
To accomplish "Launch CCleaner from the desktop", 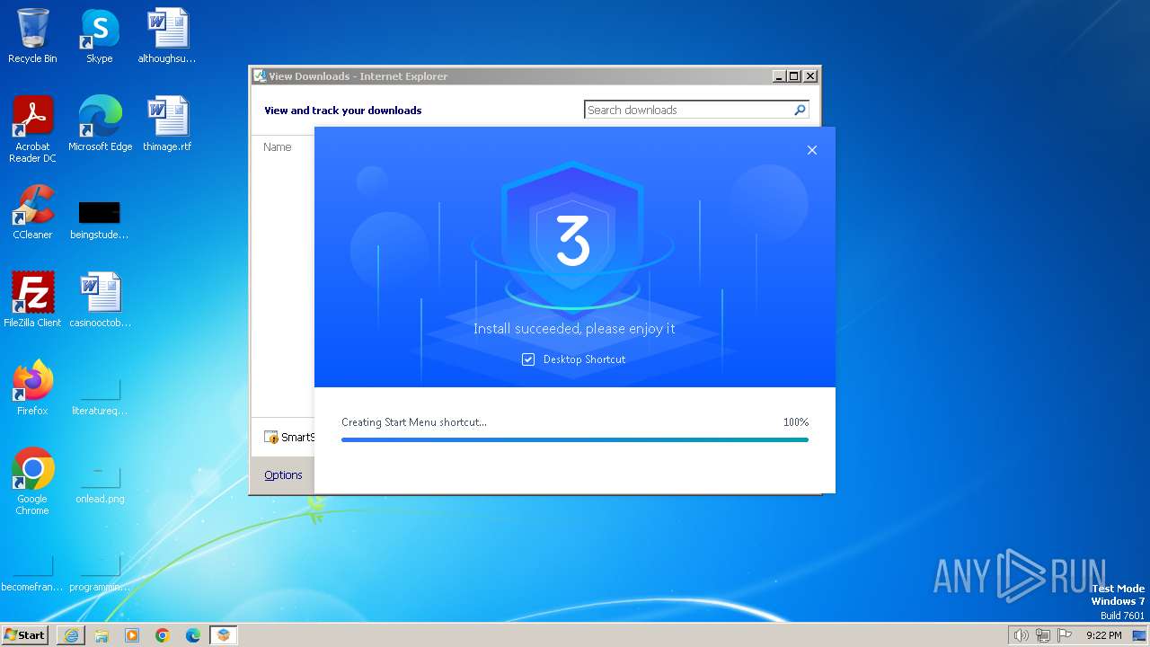I will tap(32, 212).
